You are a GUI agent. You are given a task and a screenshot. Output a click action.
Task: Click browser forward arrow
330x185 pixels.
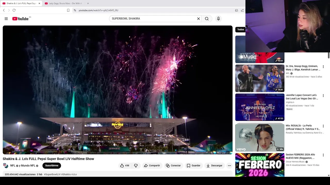tap(9, 10)
